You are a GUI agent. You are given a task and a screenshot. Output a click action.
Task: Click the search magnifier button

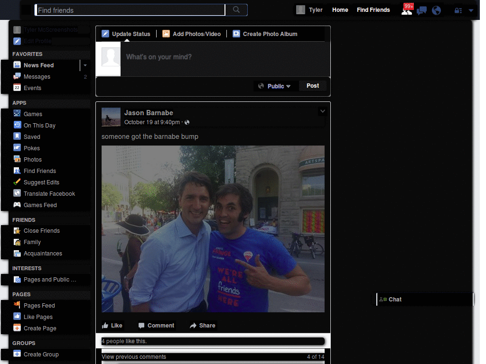tap(236, 10)
